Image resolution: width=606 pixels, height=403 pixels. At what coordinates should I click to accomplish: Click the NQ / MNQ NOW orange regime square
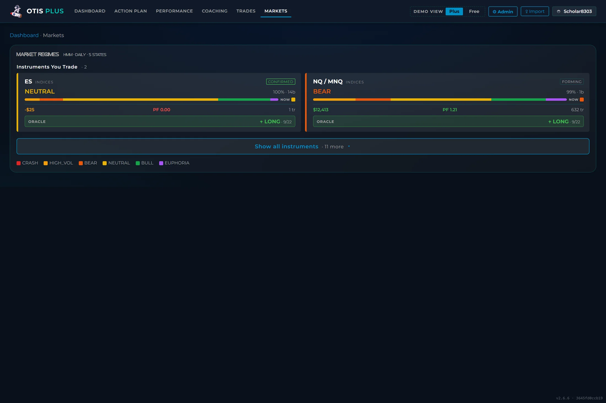(x=582, y=100)
